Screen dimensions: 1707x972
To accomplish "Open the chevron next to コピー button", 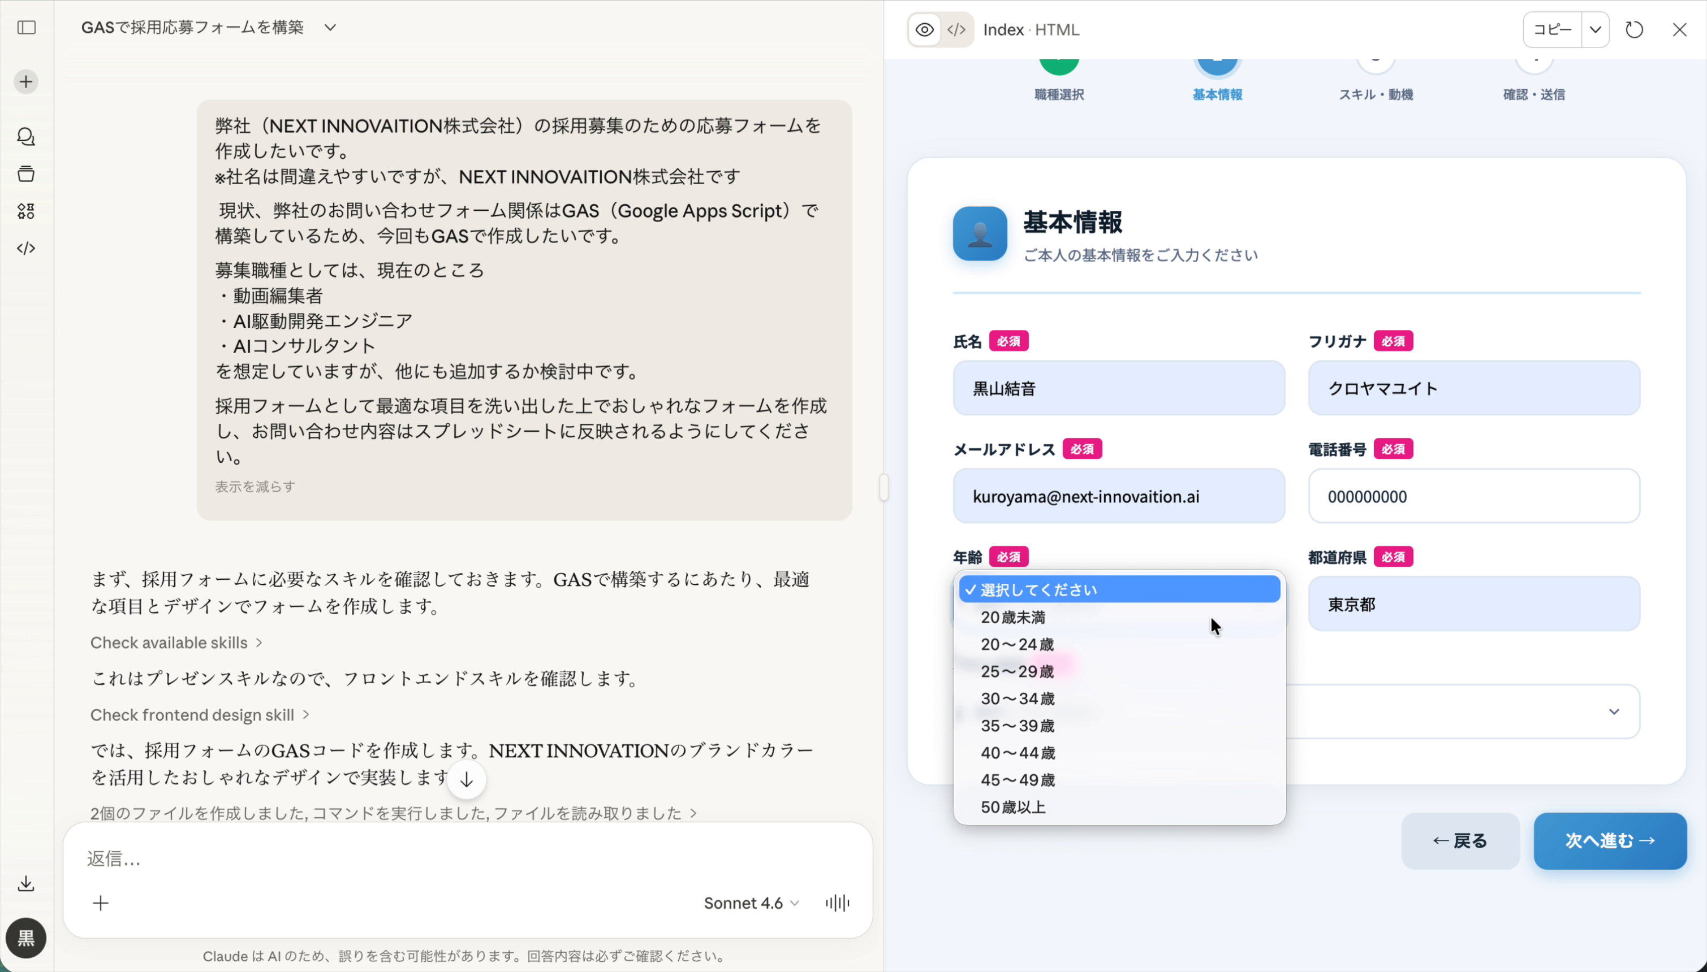I will coord(1596,29).
